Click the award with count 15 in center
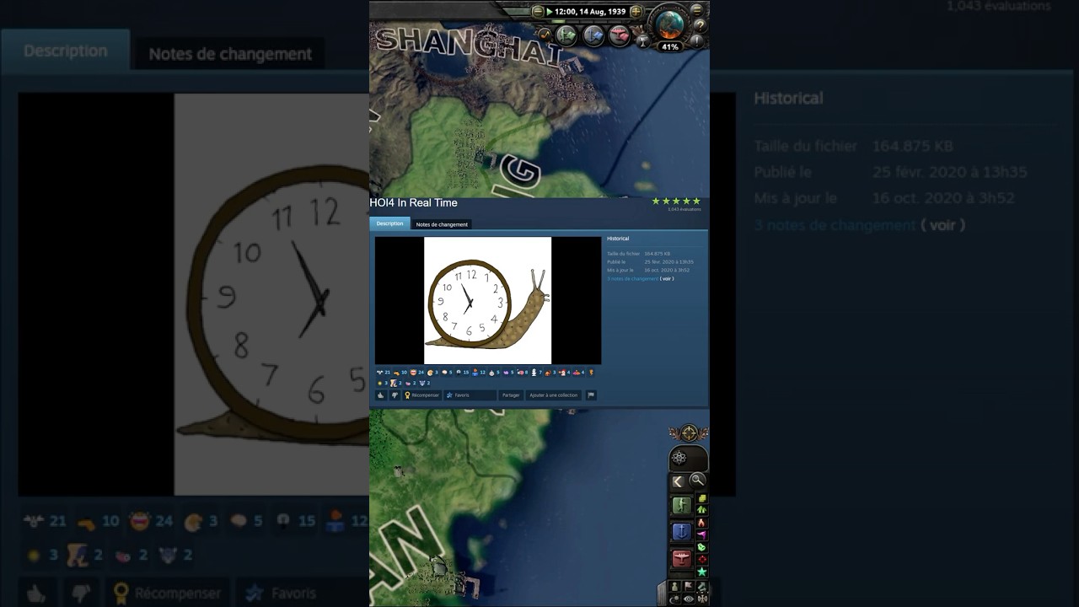 pos(463,373)
